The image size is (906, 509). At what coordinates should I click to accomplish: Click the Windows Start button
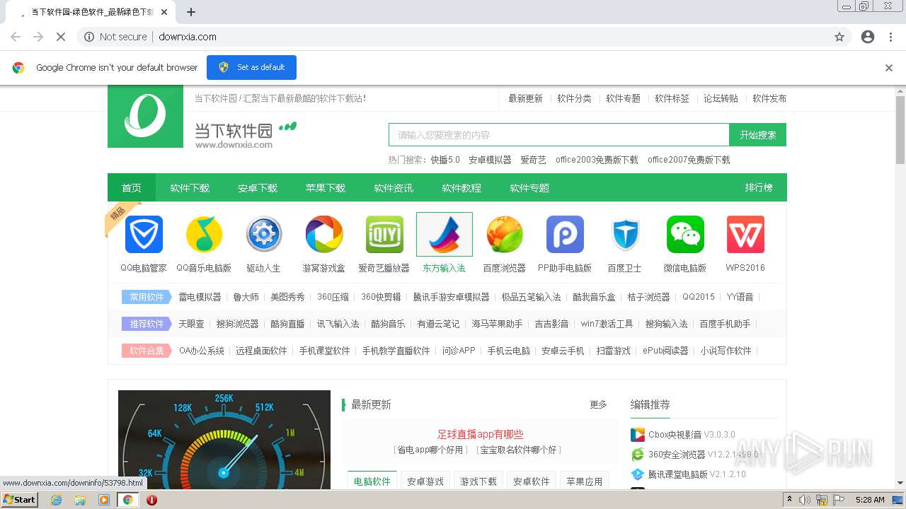pos(20,500)
